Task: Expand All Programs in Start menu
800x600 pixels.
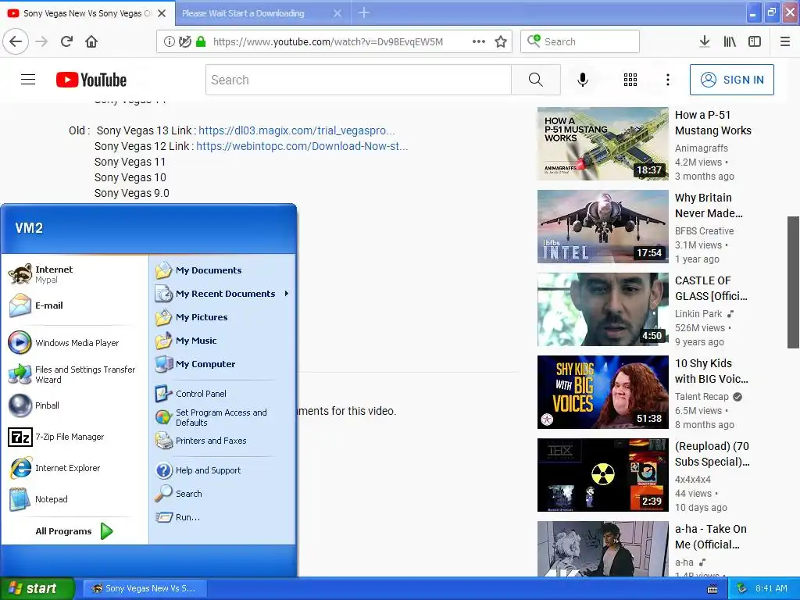Action: 74,531
